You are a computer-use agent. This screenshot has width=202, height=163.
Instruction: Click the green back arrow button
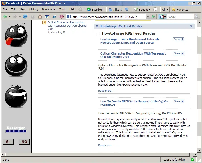[5, 17]
